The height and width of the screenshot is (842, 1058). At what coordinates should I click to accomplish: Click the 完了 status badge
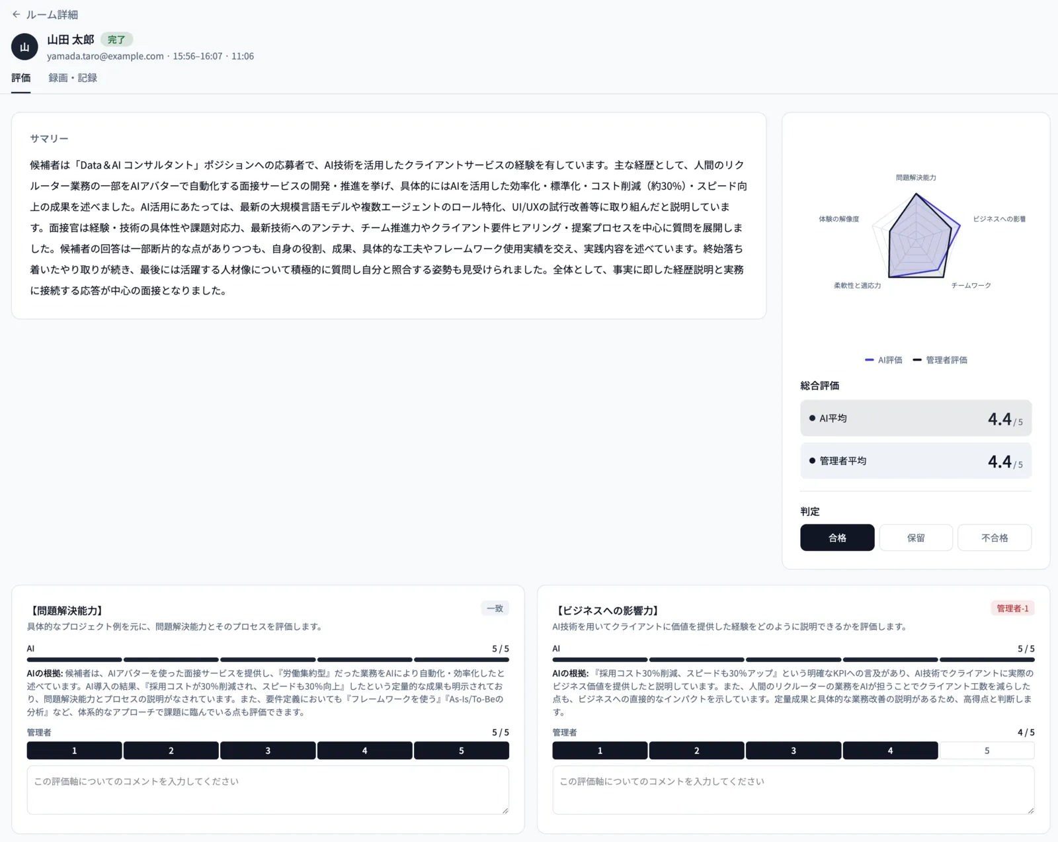[x=116, y=40]
